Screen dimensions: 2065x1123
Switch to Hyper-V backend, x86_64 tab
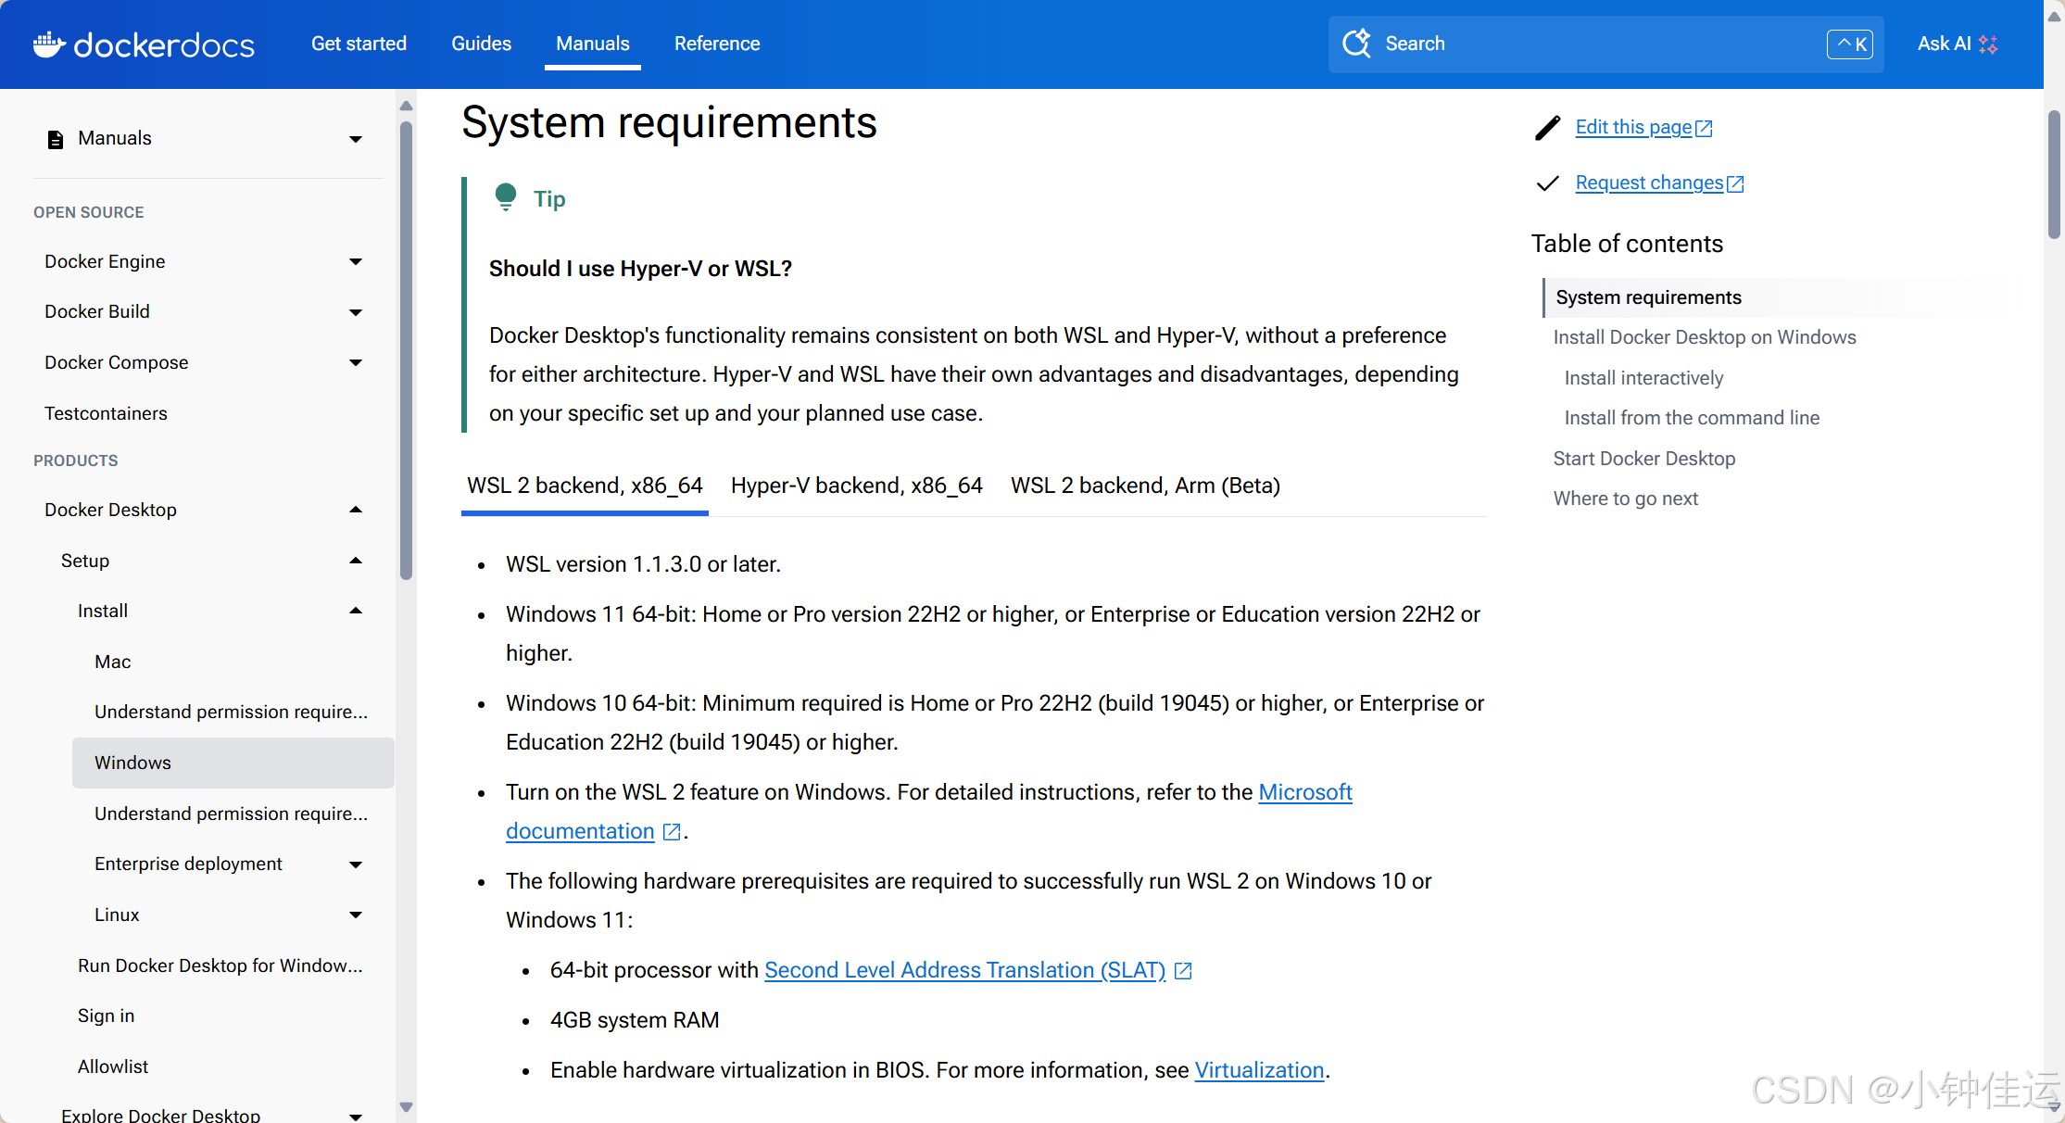coord(857,486)
